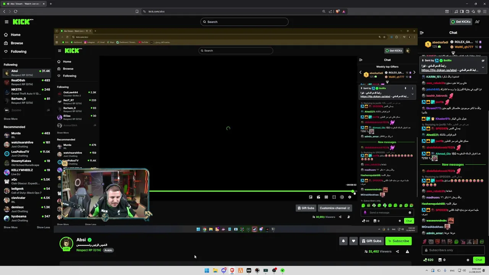Open File Explorer on the taskbar

215,270
